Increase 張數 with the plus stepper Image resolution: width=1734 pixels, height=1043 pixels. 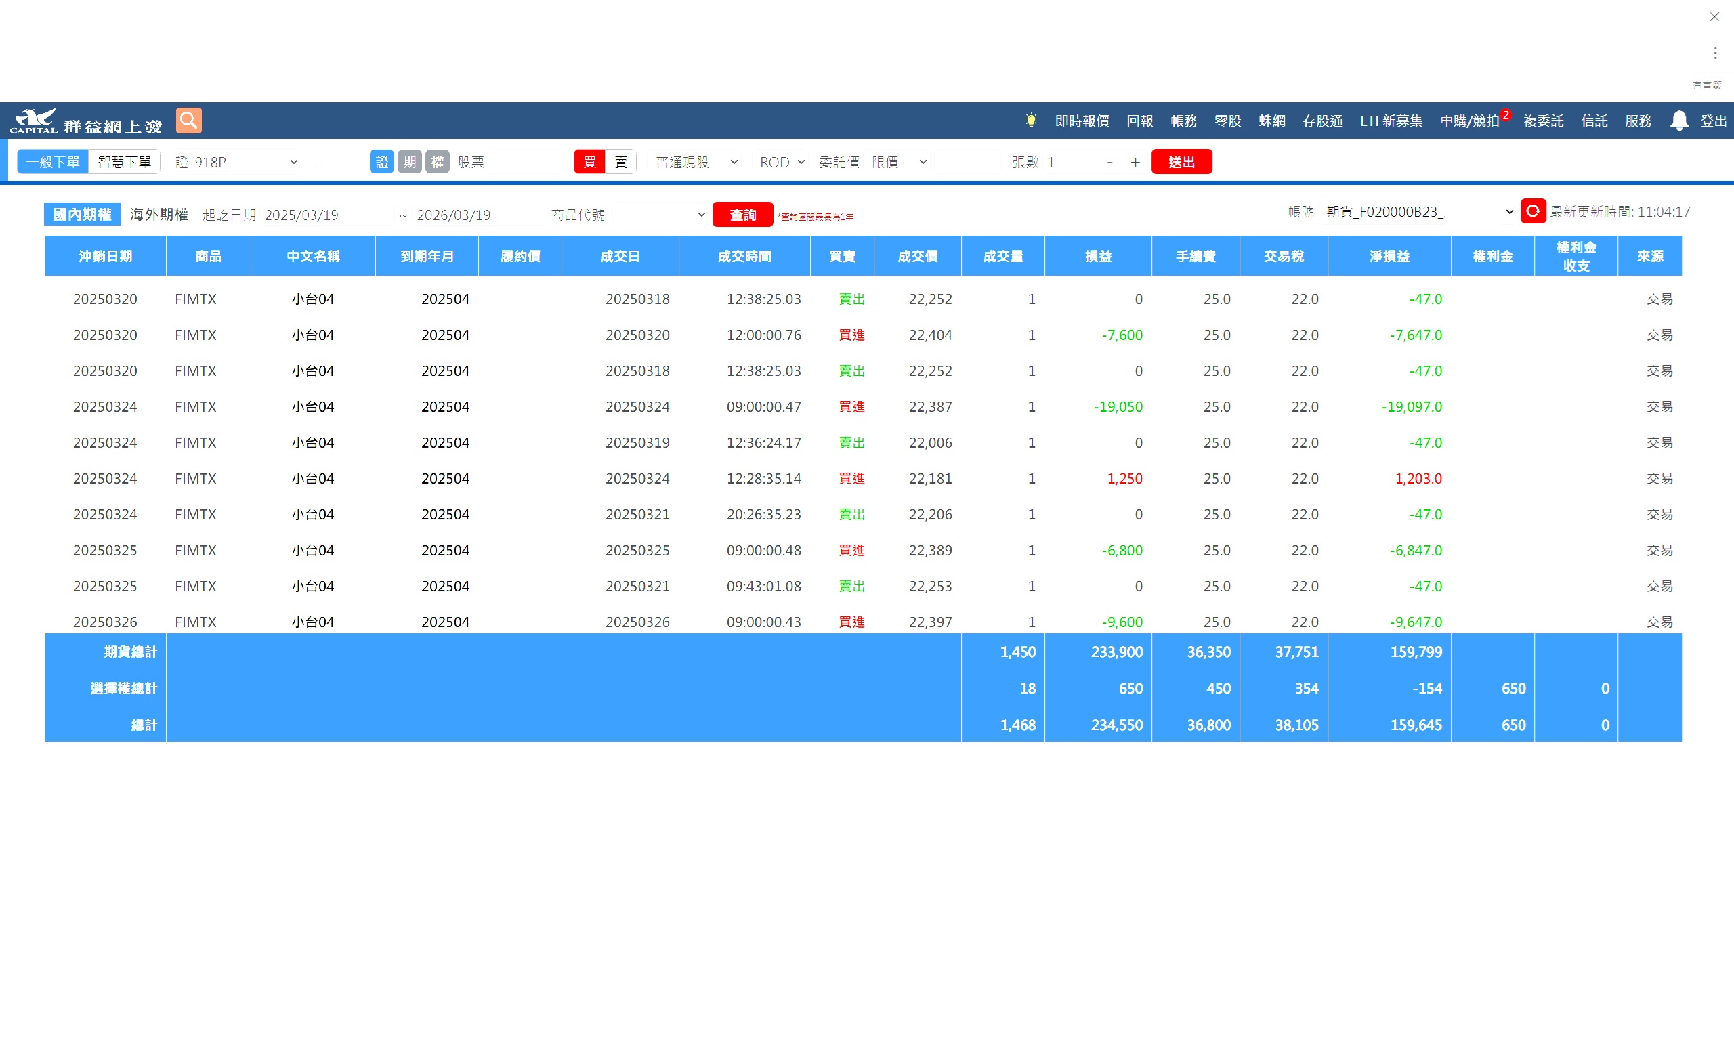click(1135, 163)
